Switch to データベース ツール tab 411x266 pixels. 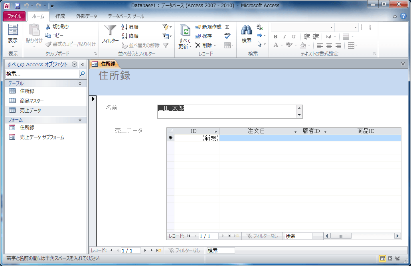coord(126,16)
